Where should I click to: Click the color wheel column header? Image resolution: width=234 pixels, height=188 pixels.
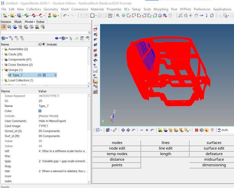44,44
